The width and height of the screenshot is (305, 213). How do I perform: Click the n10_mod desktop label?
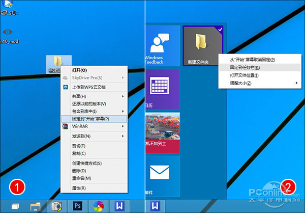9,41
